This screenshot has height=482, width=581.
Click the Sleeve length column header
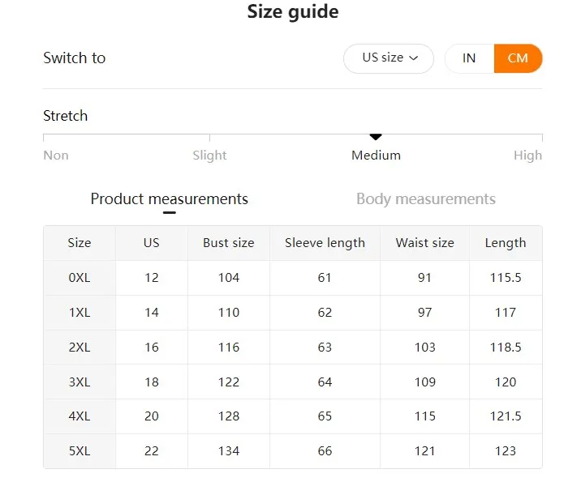(325, 243)
